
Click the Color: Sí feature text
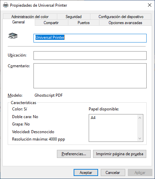pos(19,109)
